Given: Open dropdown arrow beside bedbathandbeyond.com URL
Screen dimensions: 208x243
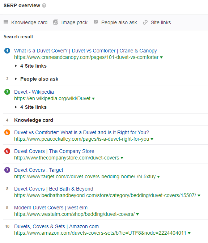Looking at the screenshot, I should (x=199, y=196).
